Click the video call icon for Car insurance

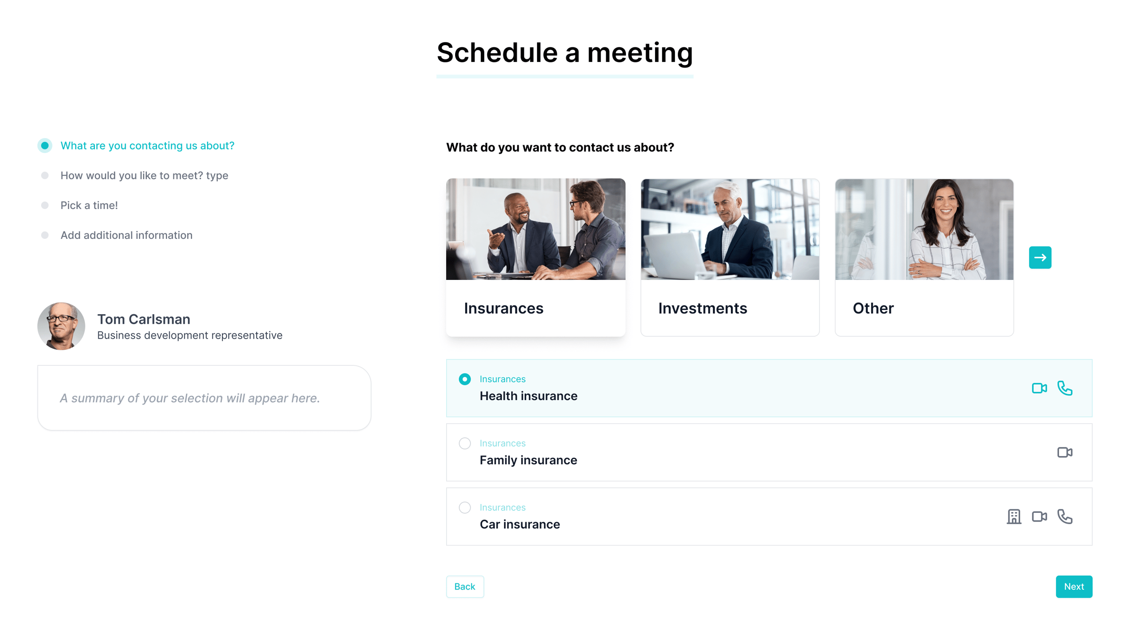point(1039,516)
